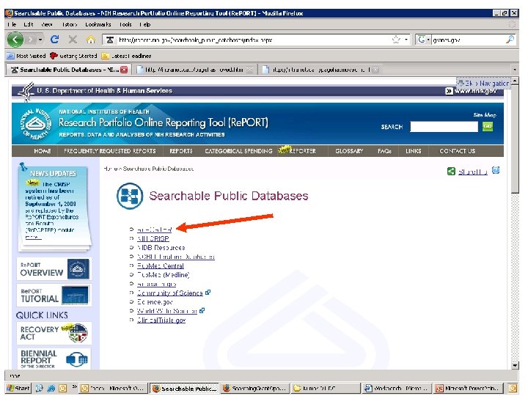Go to the Home page icon

click(90, 40)
